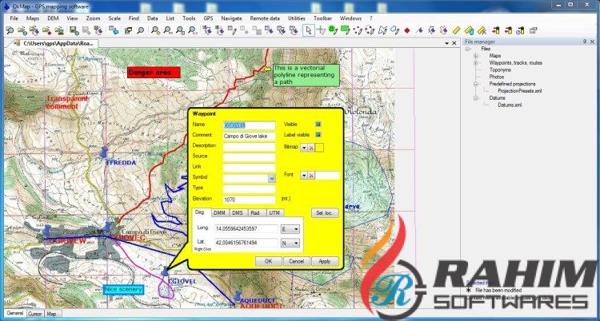Select the arrow pointer tool in toolbar
Screen dimensions: 600x321
pos(309,30)
